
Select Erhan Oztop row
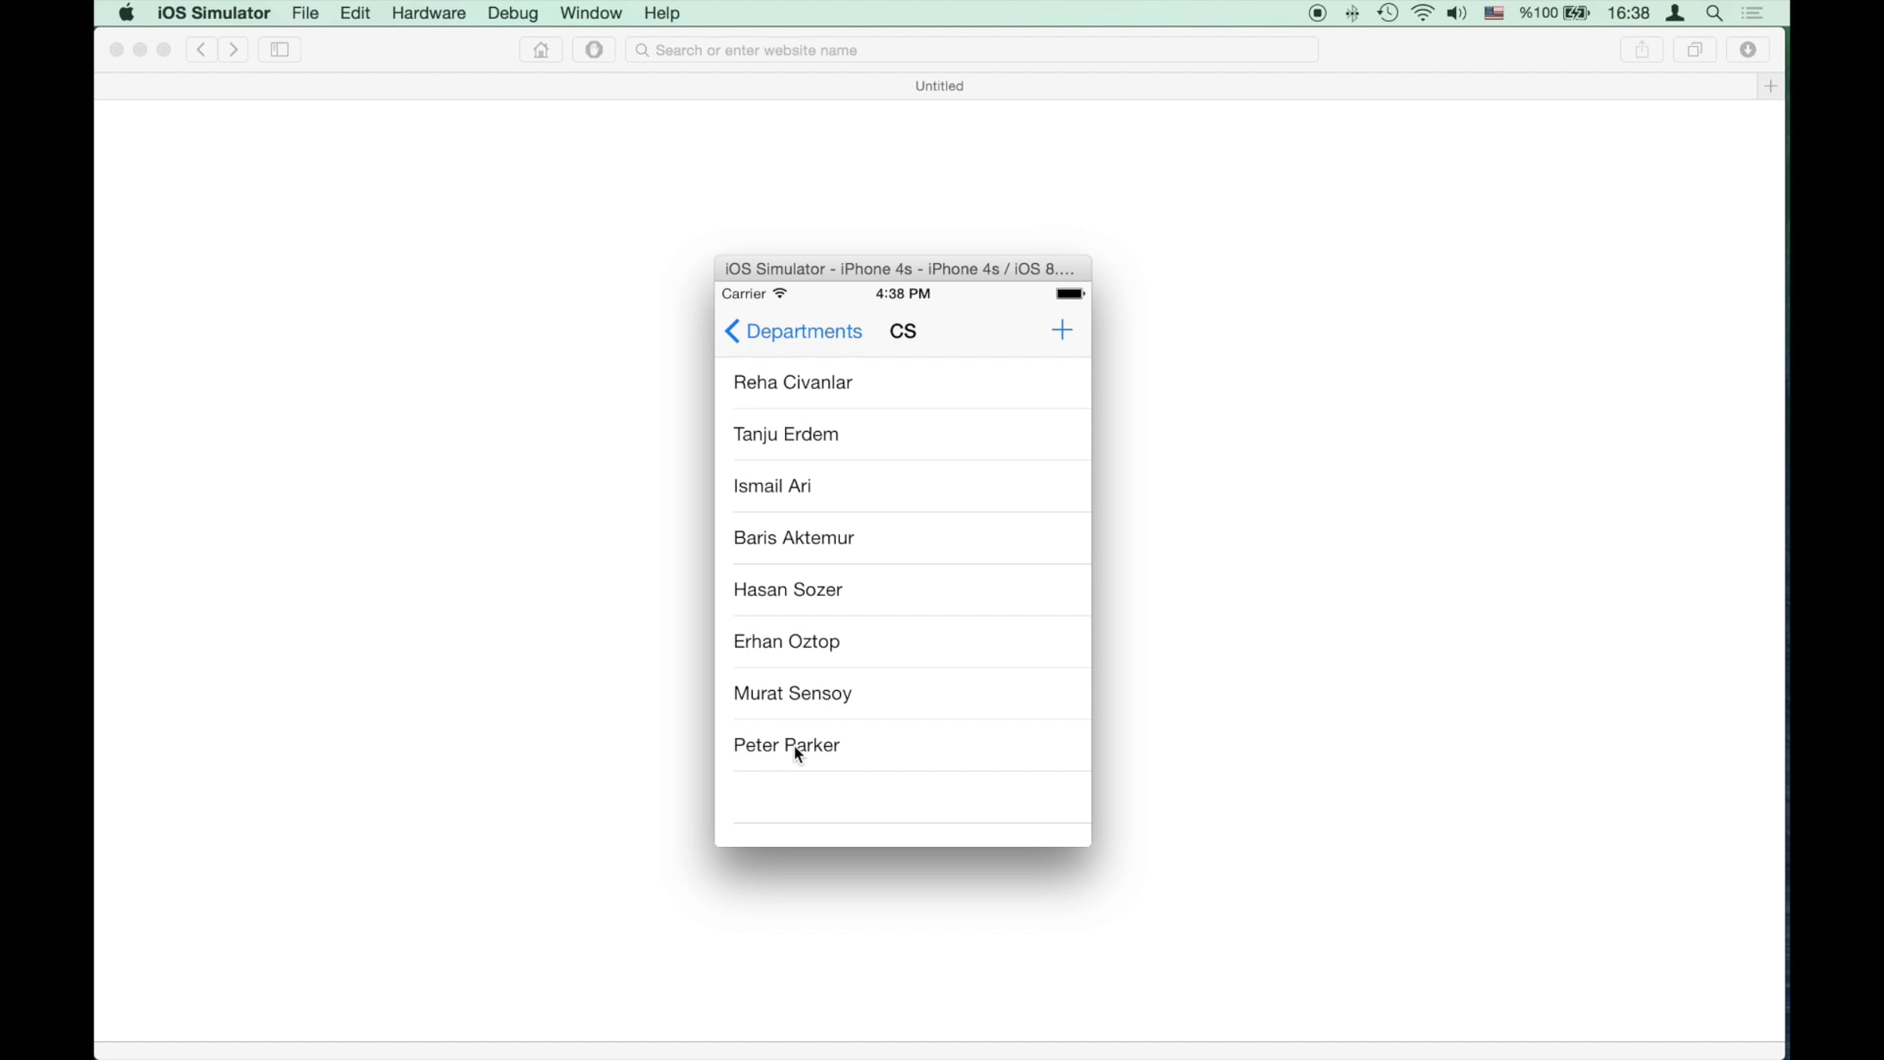[903, 641]
